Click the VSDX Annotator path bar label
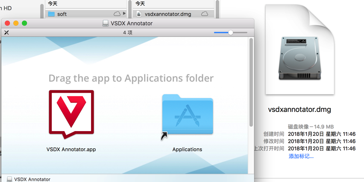Viewport: 364px width, 182px height. (x=32, y=179)
